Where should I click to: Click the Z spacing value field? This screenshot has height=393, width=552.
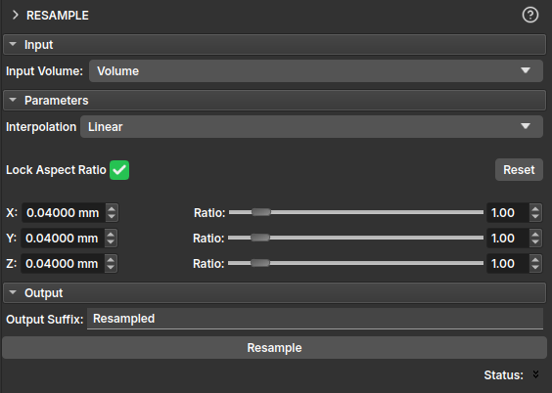tap(63, 264)
